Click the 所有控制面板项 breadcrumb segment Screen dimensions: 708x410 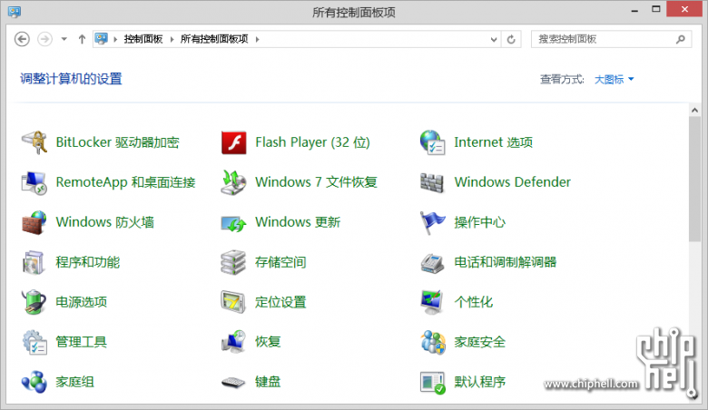click(214, 39)
